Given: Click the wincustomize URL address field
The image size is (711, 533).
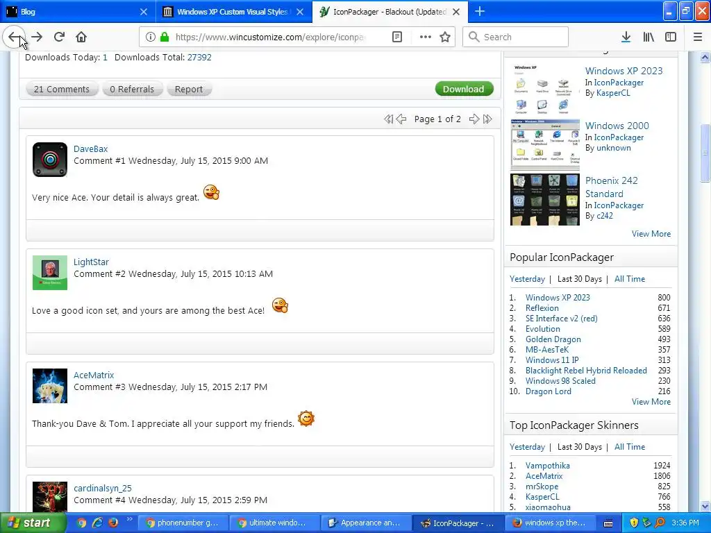Looking at the screenshot, I should tap(270, 37).
